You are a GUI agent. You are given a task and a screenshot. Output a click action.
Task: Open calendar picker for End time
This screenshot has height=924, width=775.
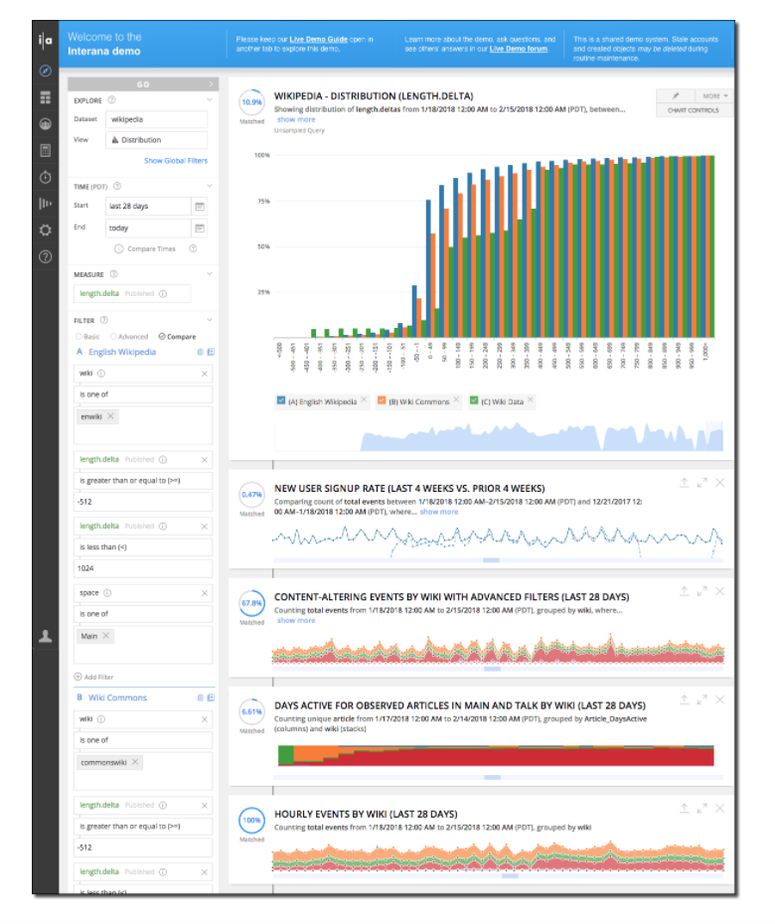[200, 229]
